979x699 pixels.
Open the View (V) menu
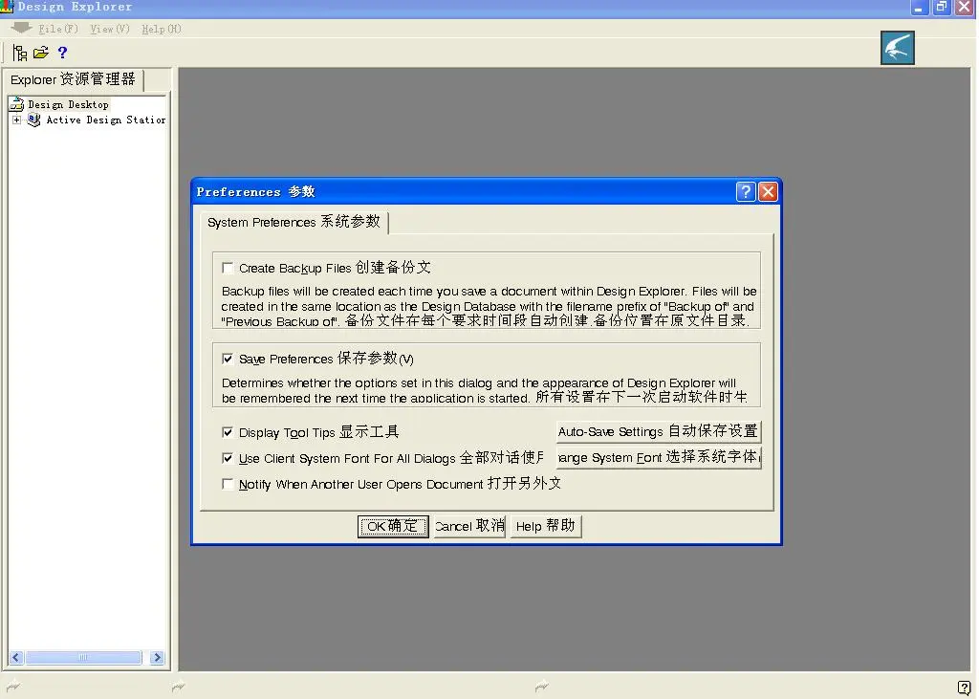click(x=110, y=29)
